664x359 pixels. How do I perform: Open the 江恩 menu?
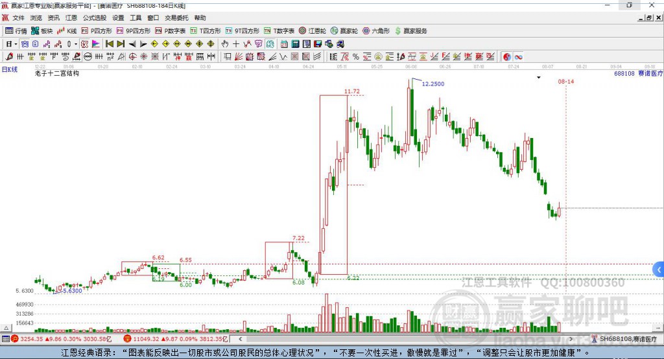(x=71, y=17)
